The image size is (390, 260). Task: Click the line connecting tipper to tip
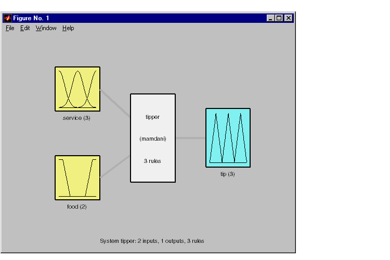190,138
